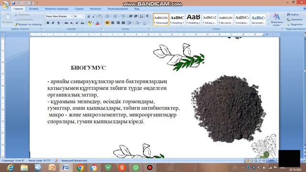The width and height of the screenshot is (306, 172).
Task: Save document with quick access Save icon
Action: (13, 3)
